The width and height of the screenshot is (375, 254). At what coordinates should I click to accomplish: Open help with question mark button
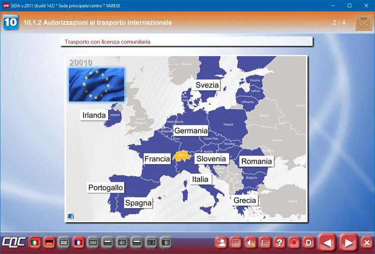280,243
